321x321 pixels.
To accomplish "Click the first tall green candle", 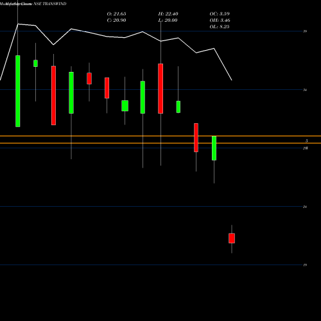I will point(18,91).
